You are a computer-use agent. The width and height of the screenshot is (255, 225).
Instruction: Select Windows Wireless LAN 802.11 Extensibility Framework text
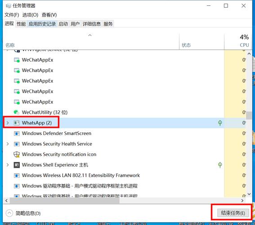coord(81,175)
